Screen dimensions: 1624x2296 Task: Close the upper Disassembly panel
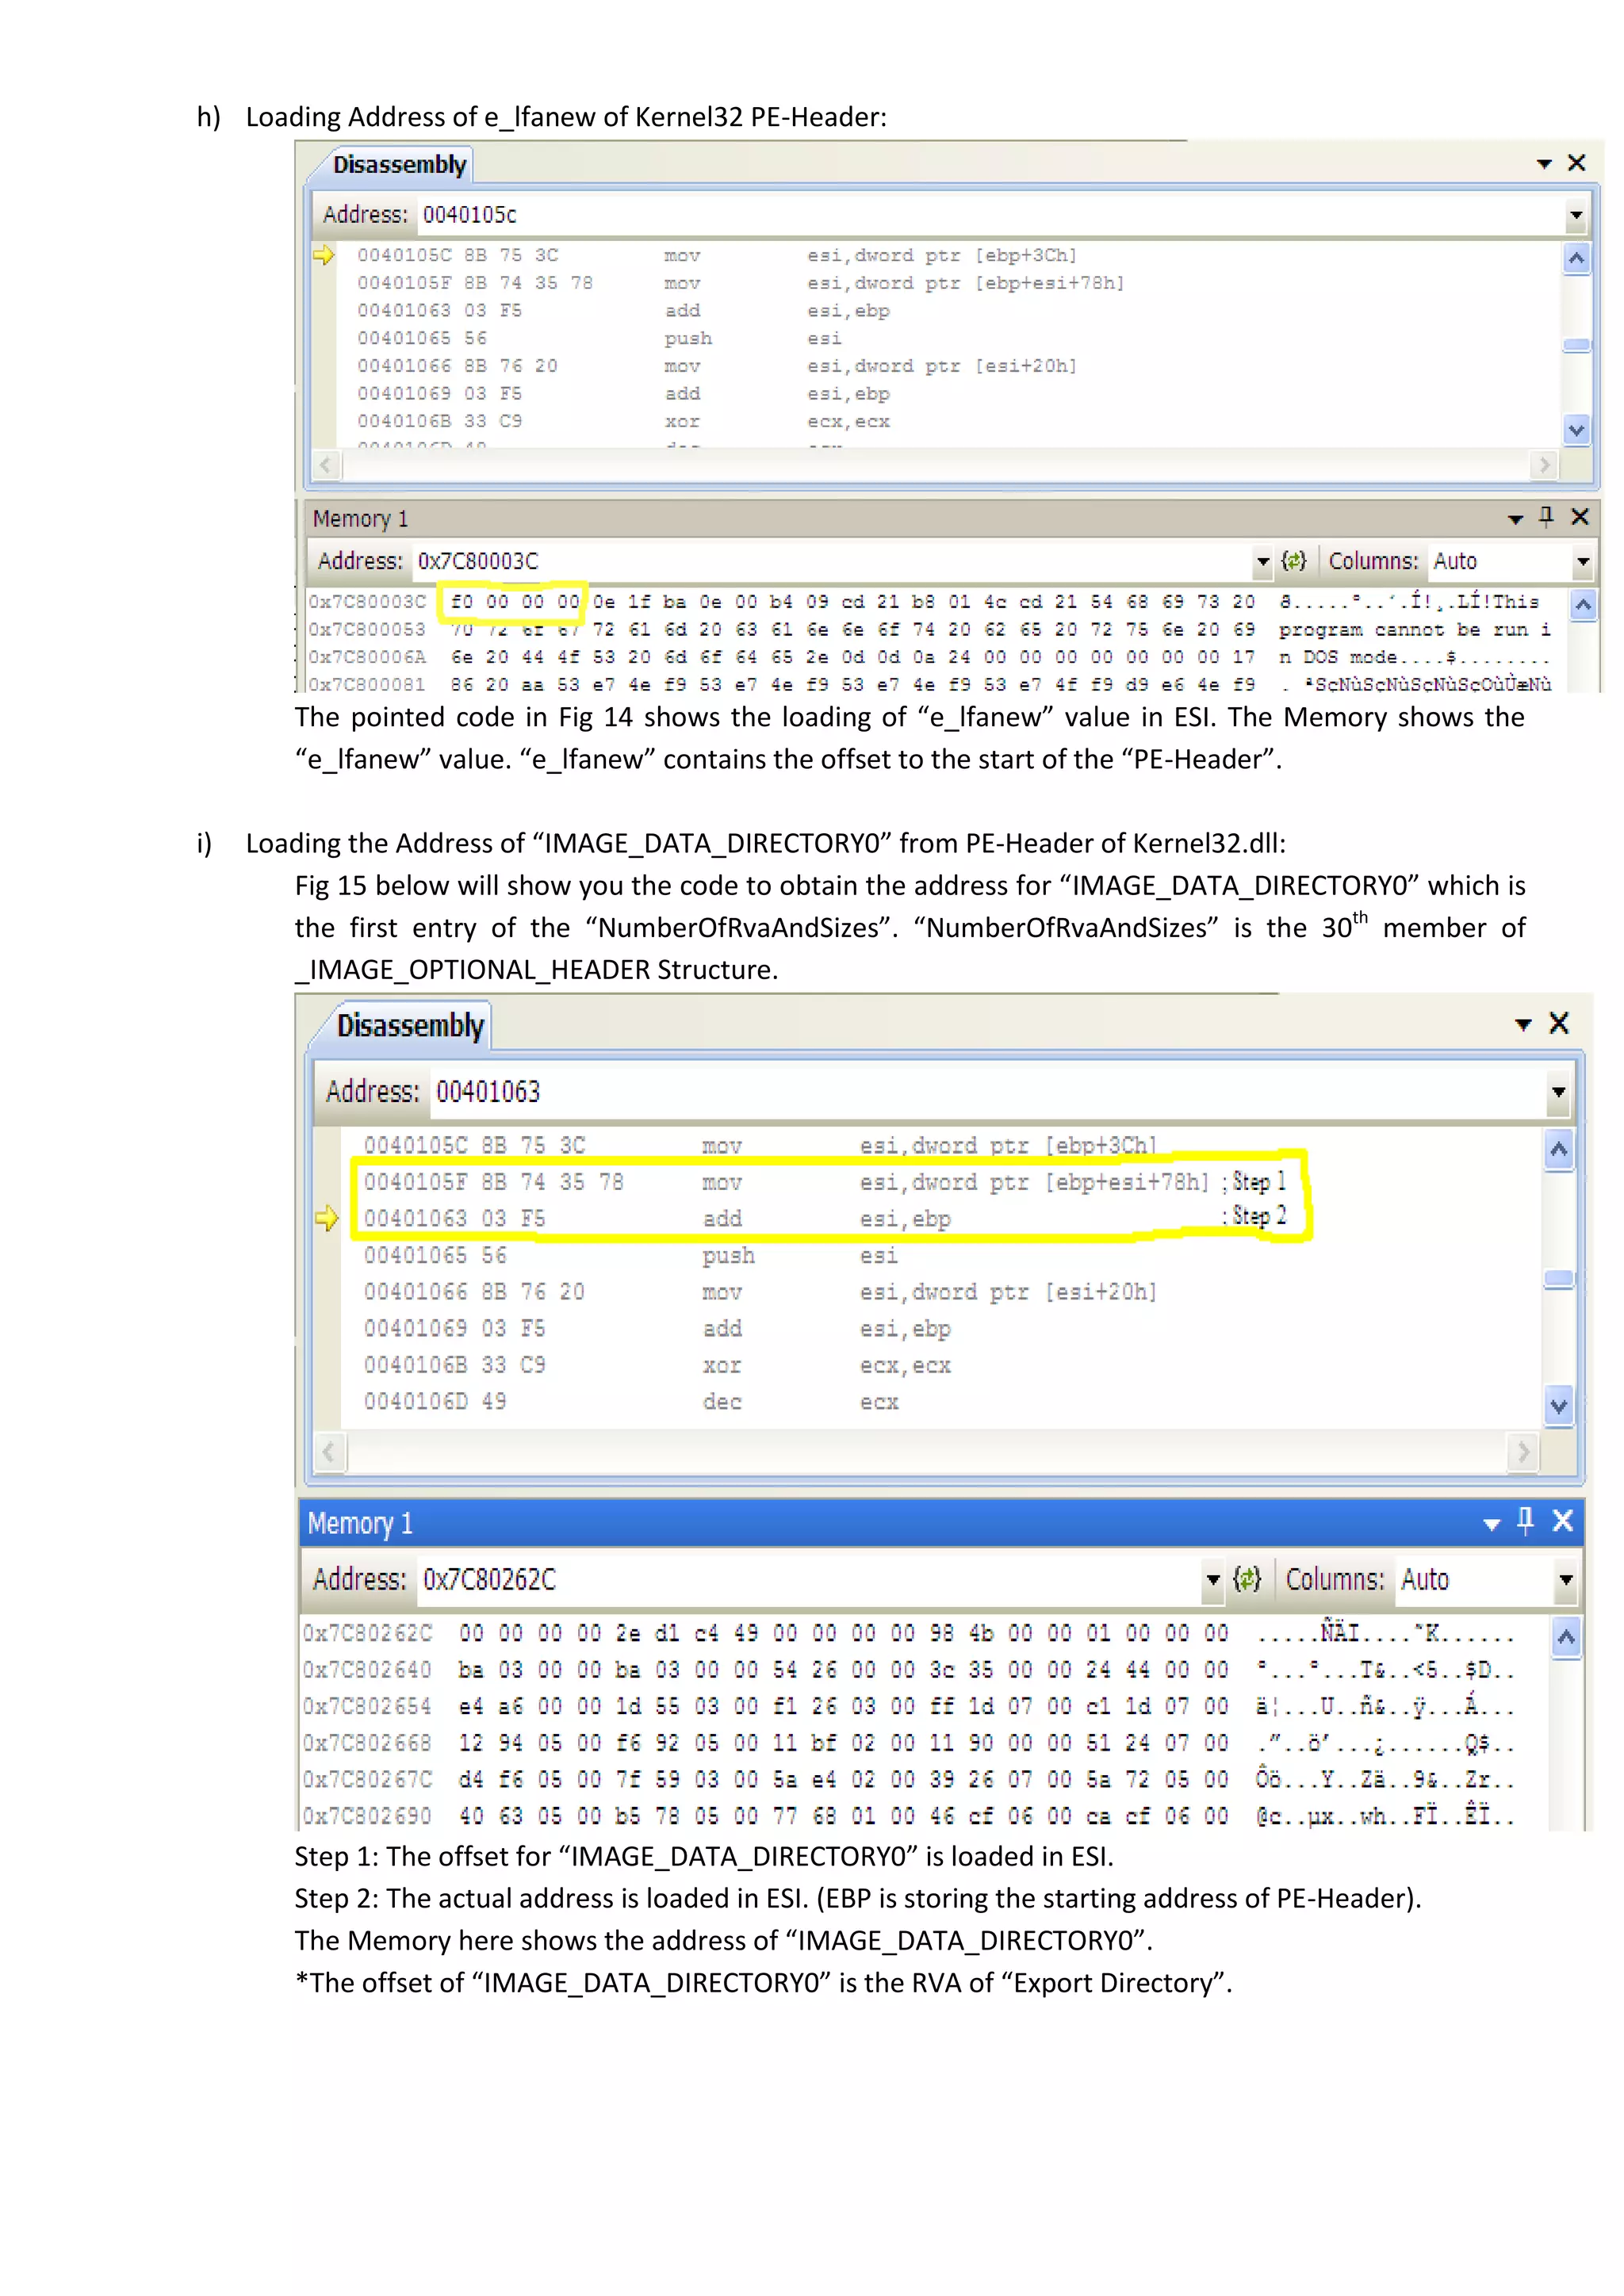[1577, 162]
